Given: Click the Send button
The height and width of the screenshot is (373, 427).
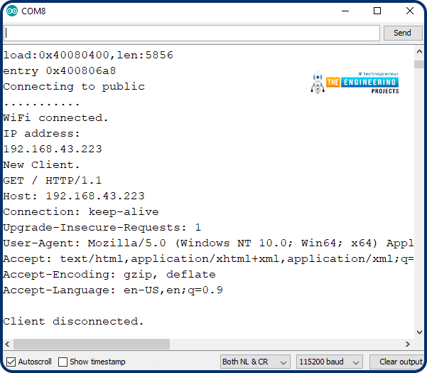Looking at the screenshot, I should pos(403,33).
